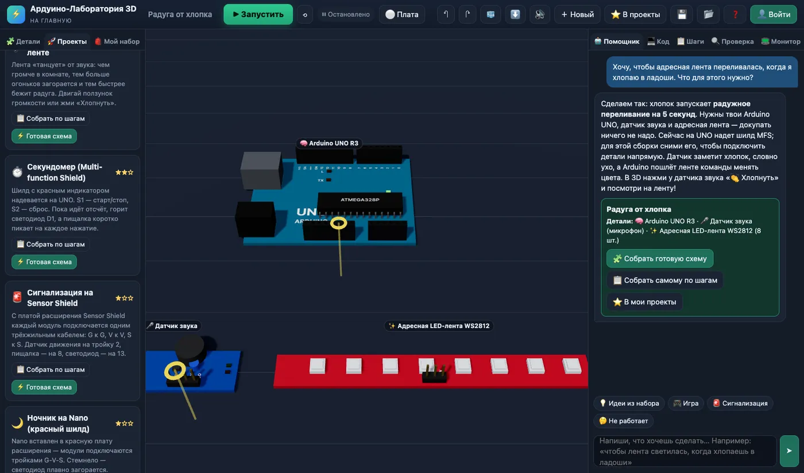Screen dimensions: 804x473
Task: Open the Помощник tab
Action: [617, 41]
